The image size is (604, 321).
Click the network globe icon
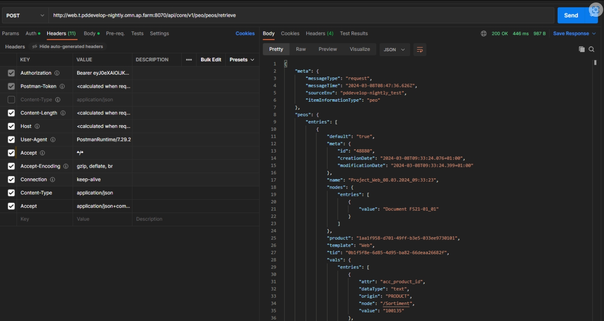[484, 34]
